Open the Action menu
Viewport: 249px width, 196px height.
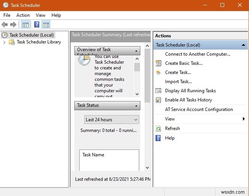23,15
